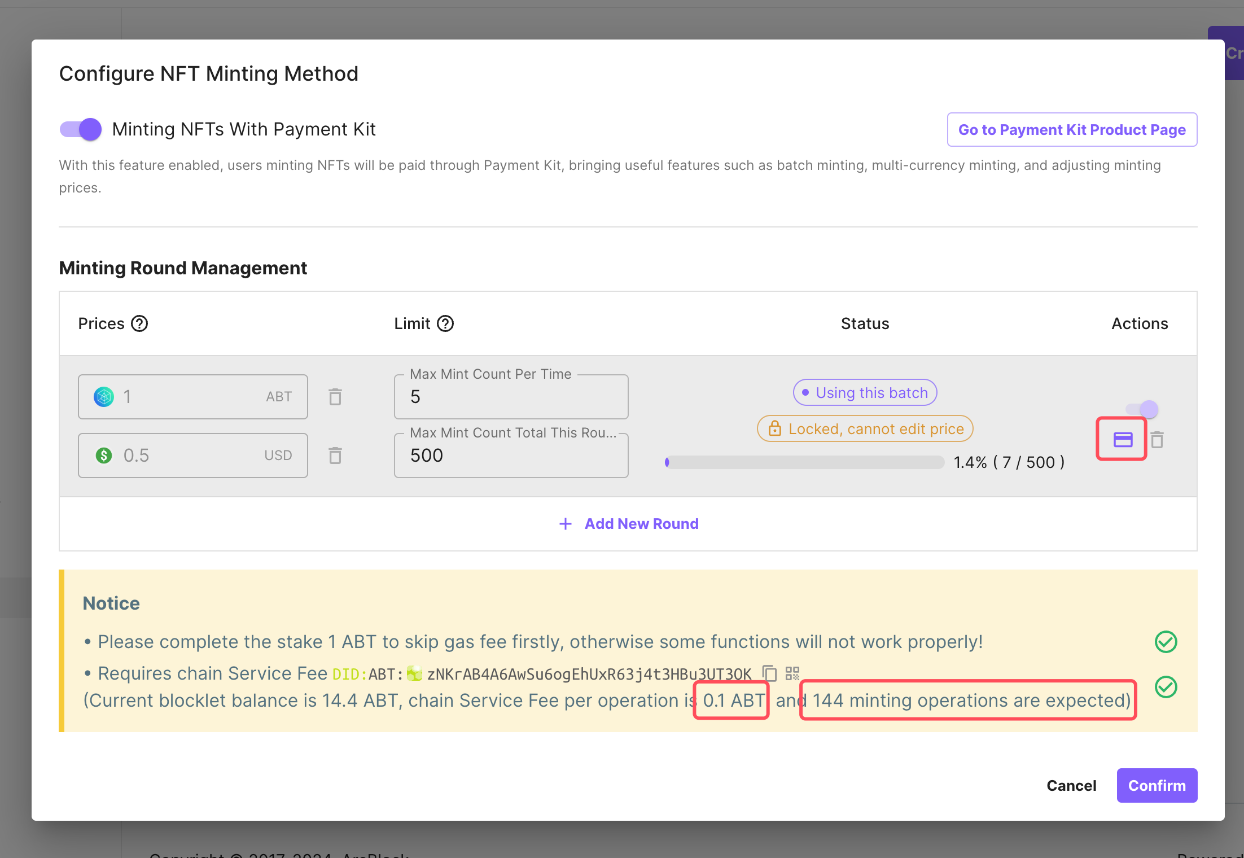1244x858 pixels.
Task: Click Max Mint Count Total field
Action: [511, 456]
